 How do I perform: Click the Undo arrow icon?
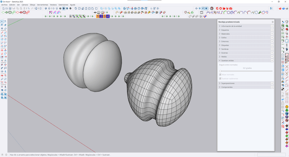29,8
